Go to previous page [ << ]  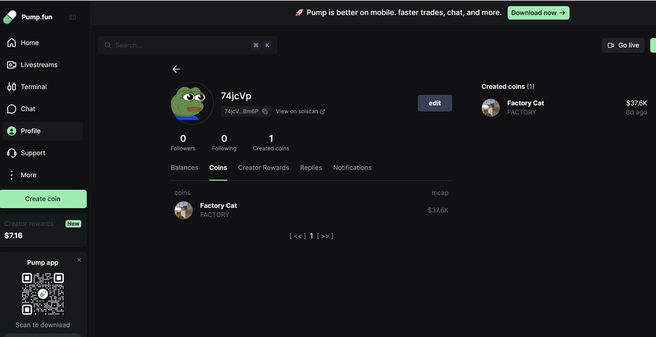click(x=297, y=236)
